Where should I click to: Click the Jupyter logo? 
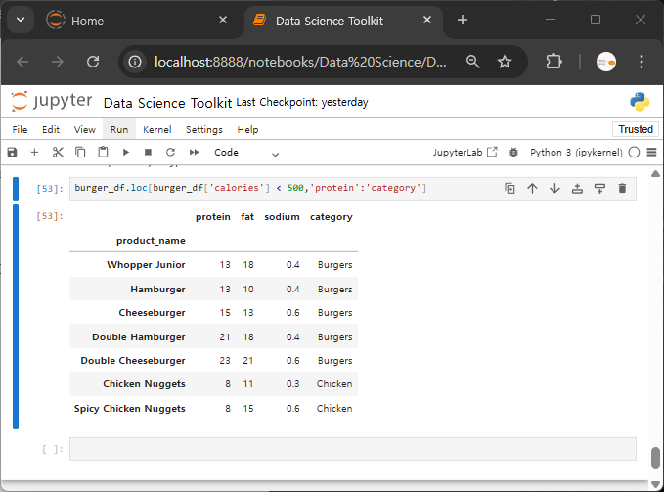pyautogui.click(x=52, y=102)
